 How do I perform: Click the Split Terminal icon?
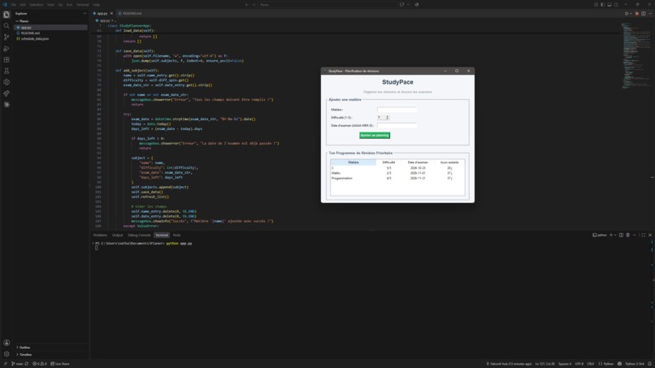click(x=621, y=235)
